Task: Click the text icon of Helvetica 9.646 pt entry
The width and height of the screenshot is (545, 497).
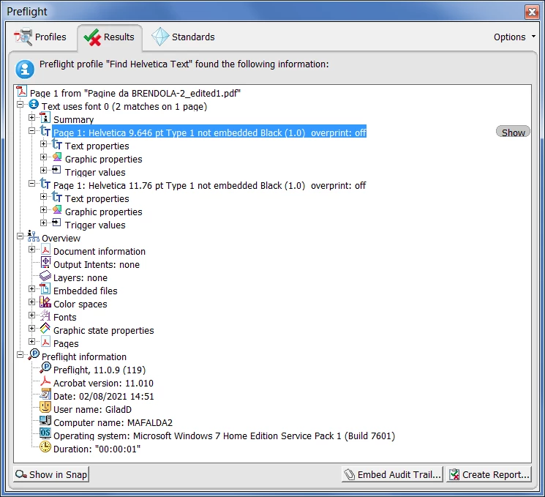Action: (45, 131)
